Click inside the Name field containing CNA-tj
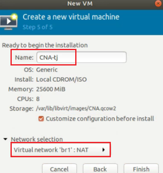The height and width of the screenshot is (173, 163). 81,57
